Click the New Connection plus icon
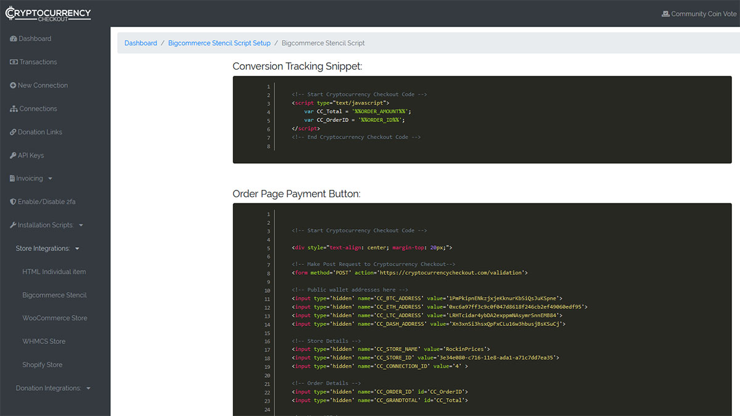The image size is (740, 416). (x=13, y=86)
